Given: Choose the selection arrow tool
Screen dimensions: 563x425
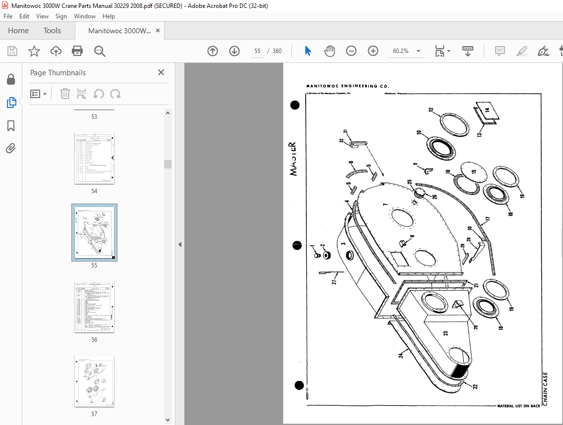Looking at the screenshot, I should point(308,51).
